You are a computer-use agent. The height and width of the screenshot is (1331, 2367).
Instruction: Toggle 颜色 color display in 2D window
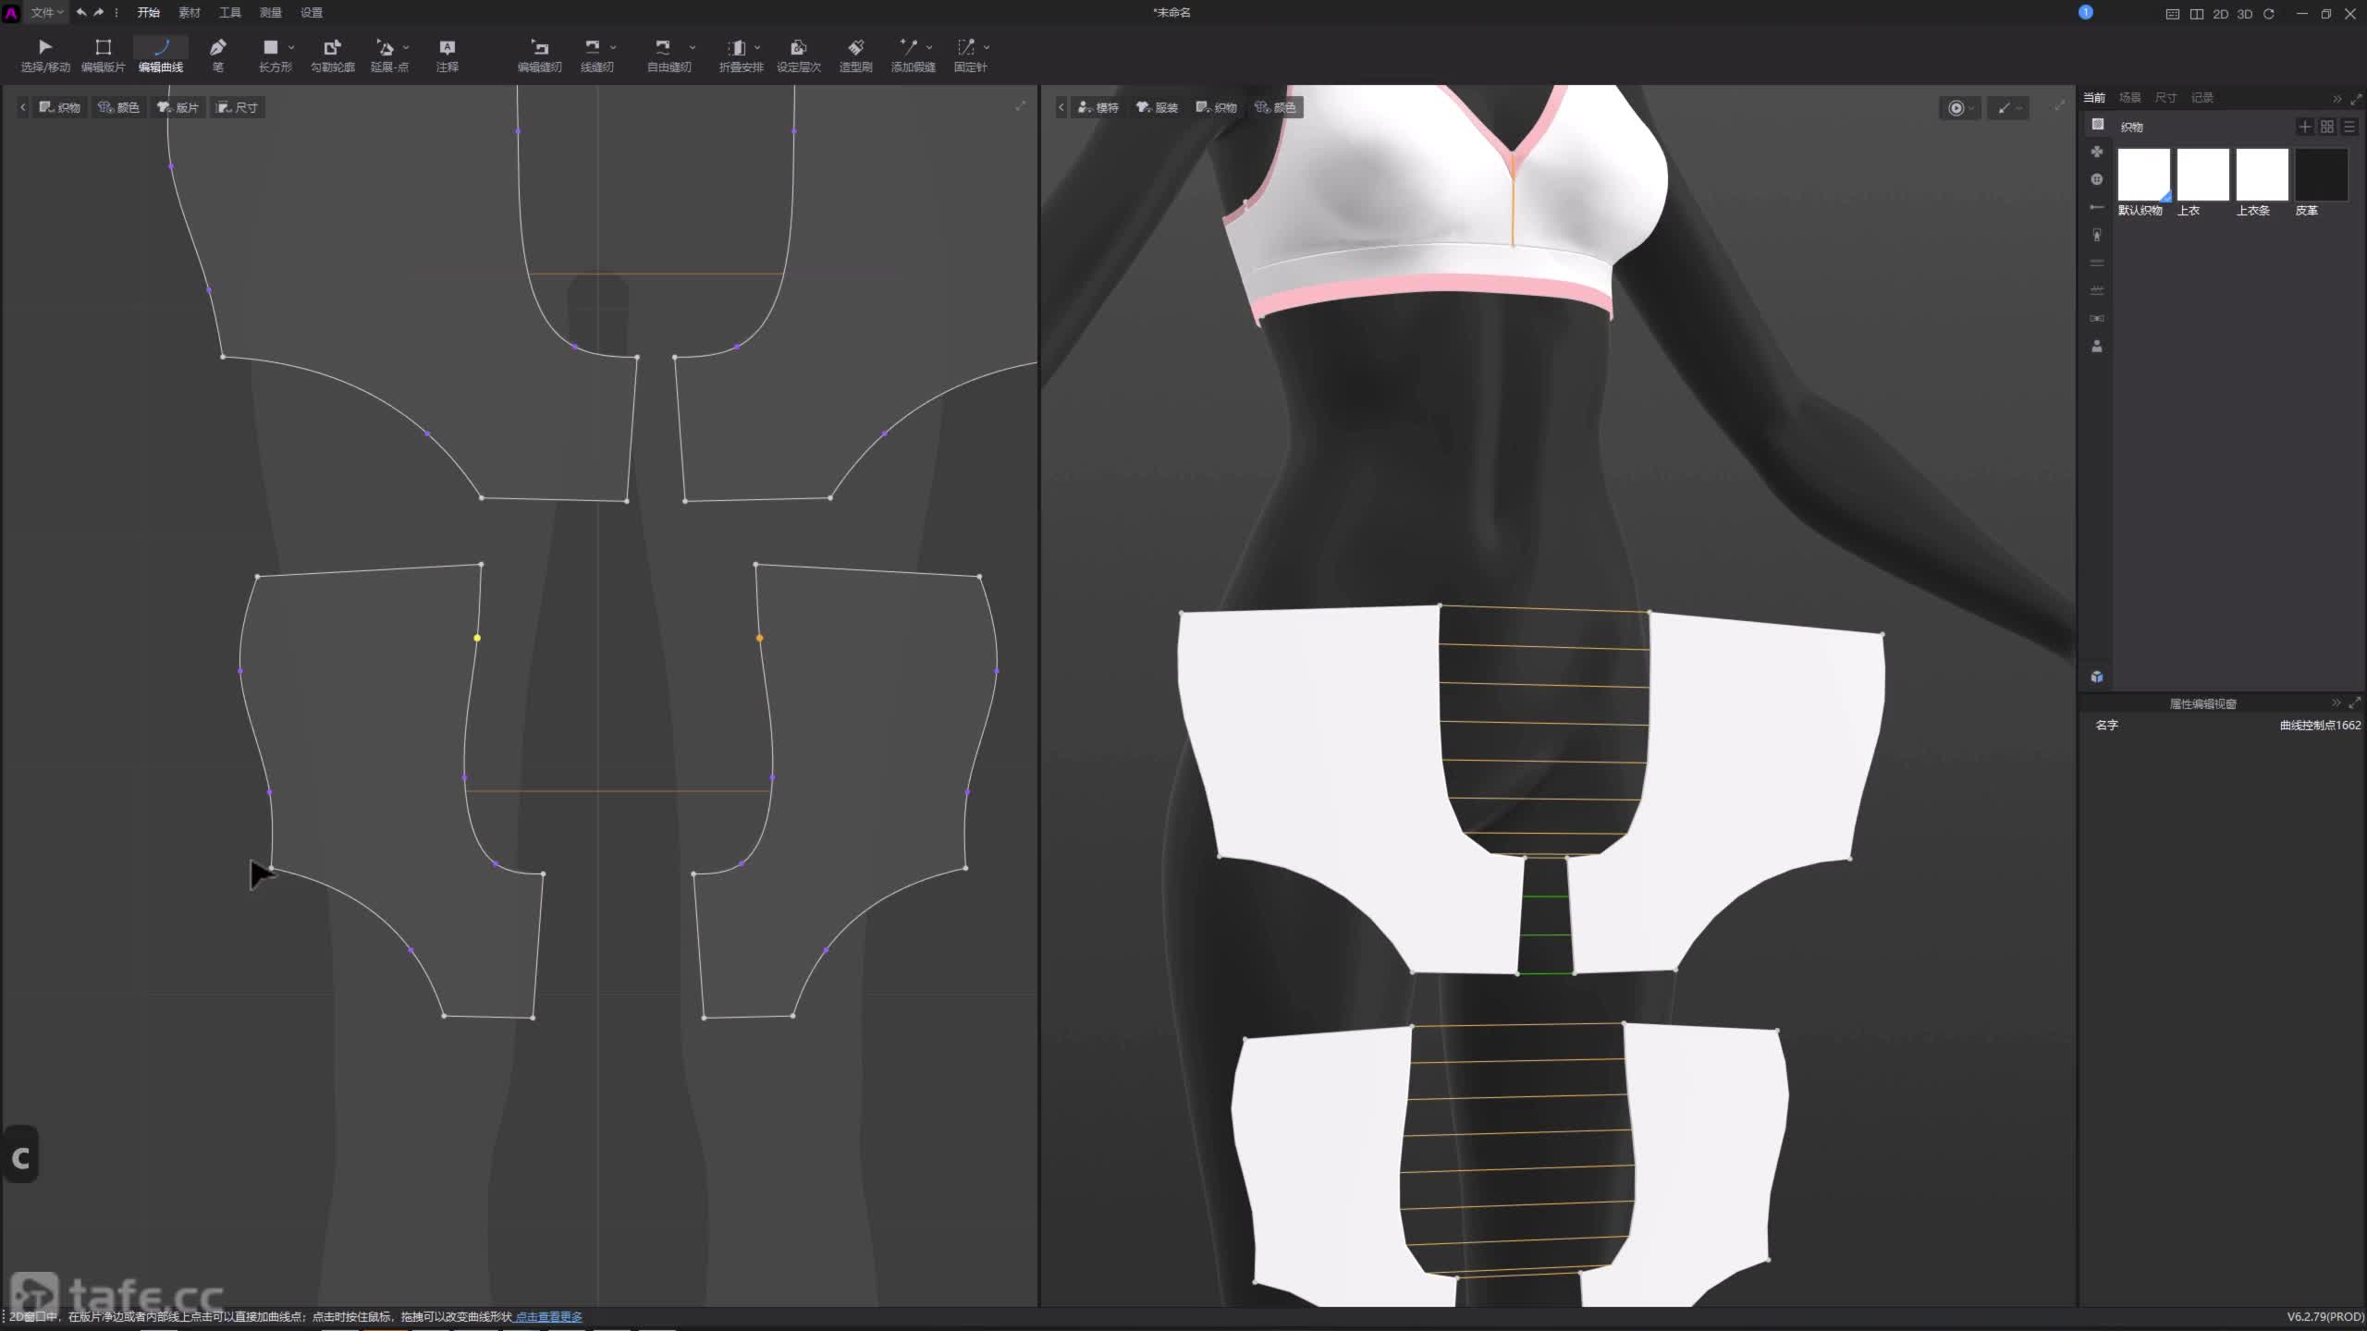(118, 107)
